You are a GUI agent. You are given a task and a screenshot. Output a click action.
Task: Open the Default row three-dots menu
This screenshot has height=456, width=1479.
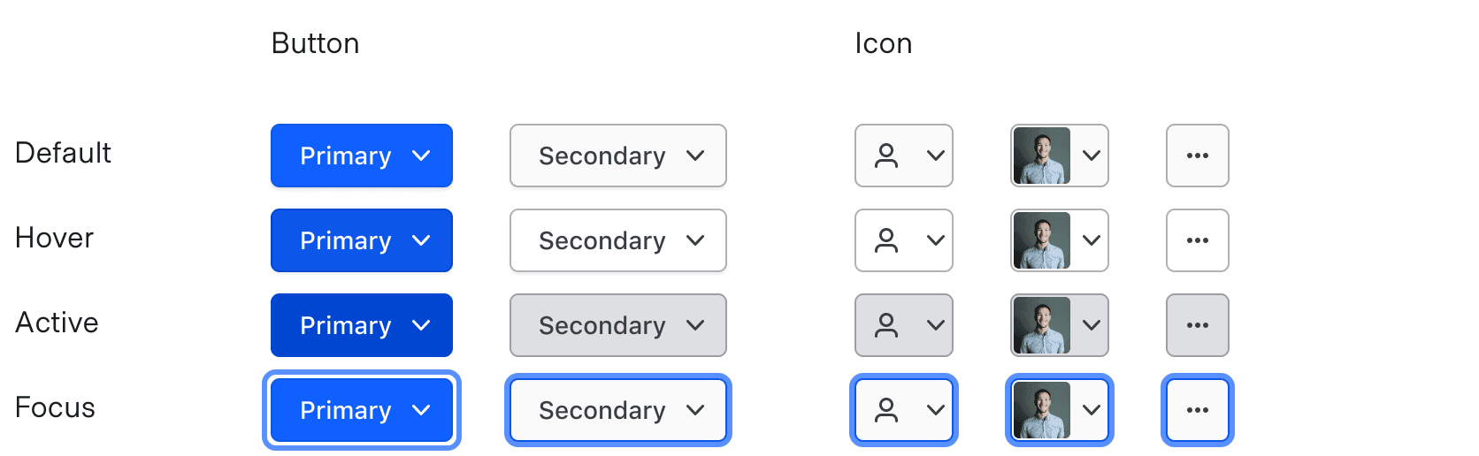point(1197,156)
